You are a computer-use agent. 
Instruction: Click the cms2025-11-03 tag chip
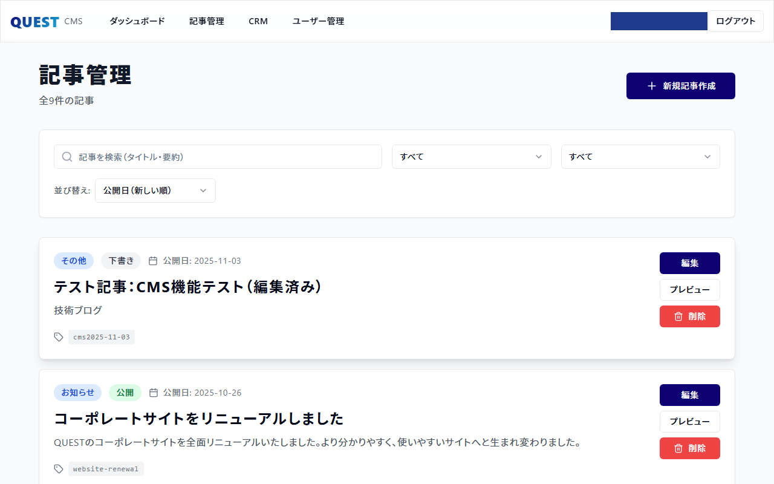coord(101,336)
